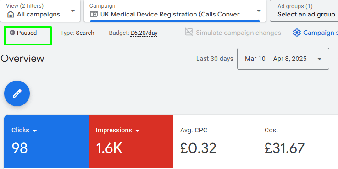Open the Clicks metric dropdown arrow
This screenshot has width=338, height=169.
pos(35,131)
